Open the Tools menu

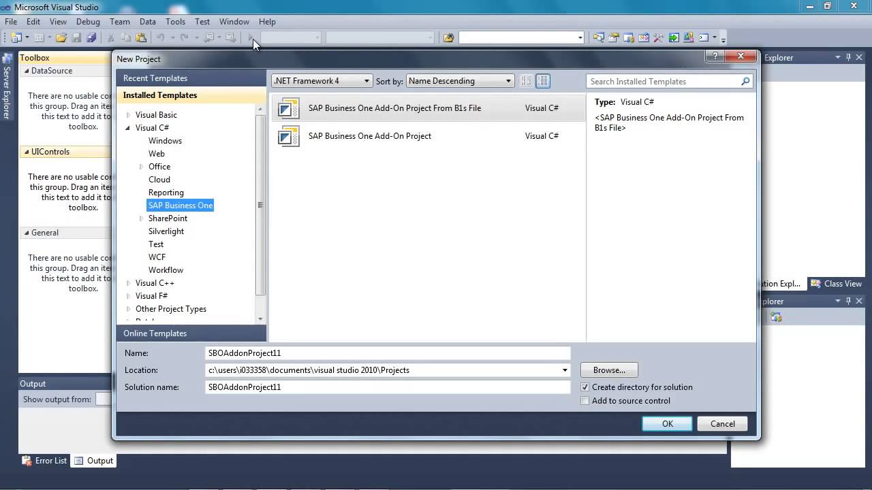175,22
